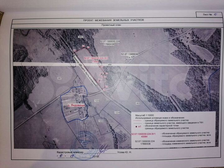This screenshot has width=224, height=168.
Task: Click the handwritten sheet number 10
Action: 215,14
